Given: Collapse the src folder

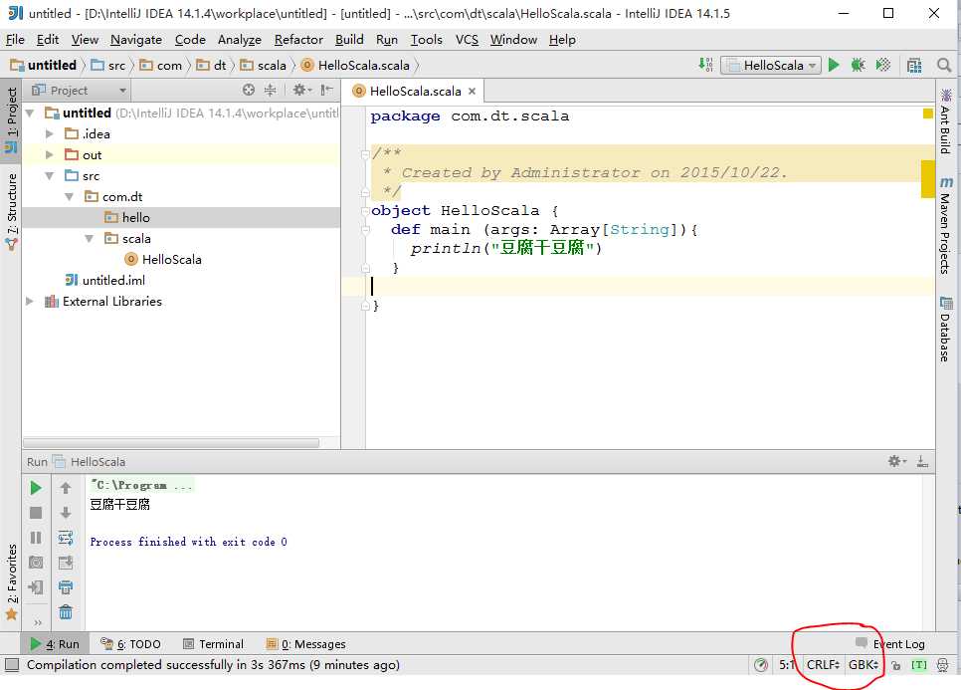Looking at the screenshot, I should [x=50, y=175].
